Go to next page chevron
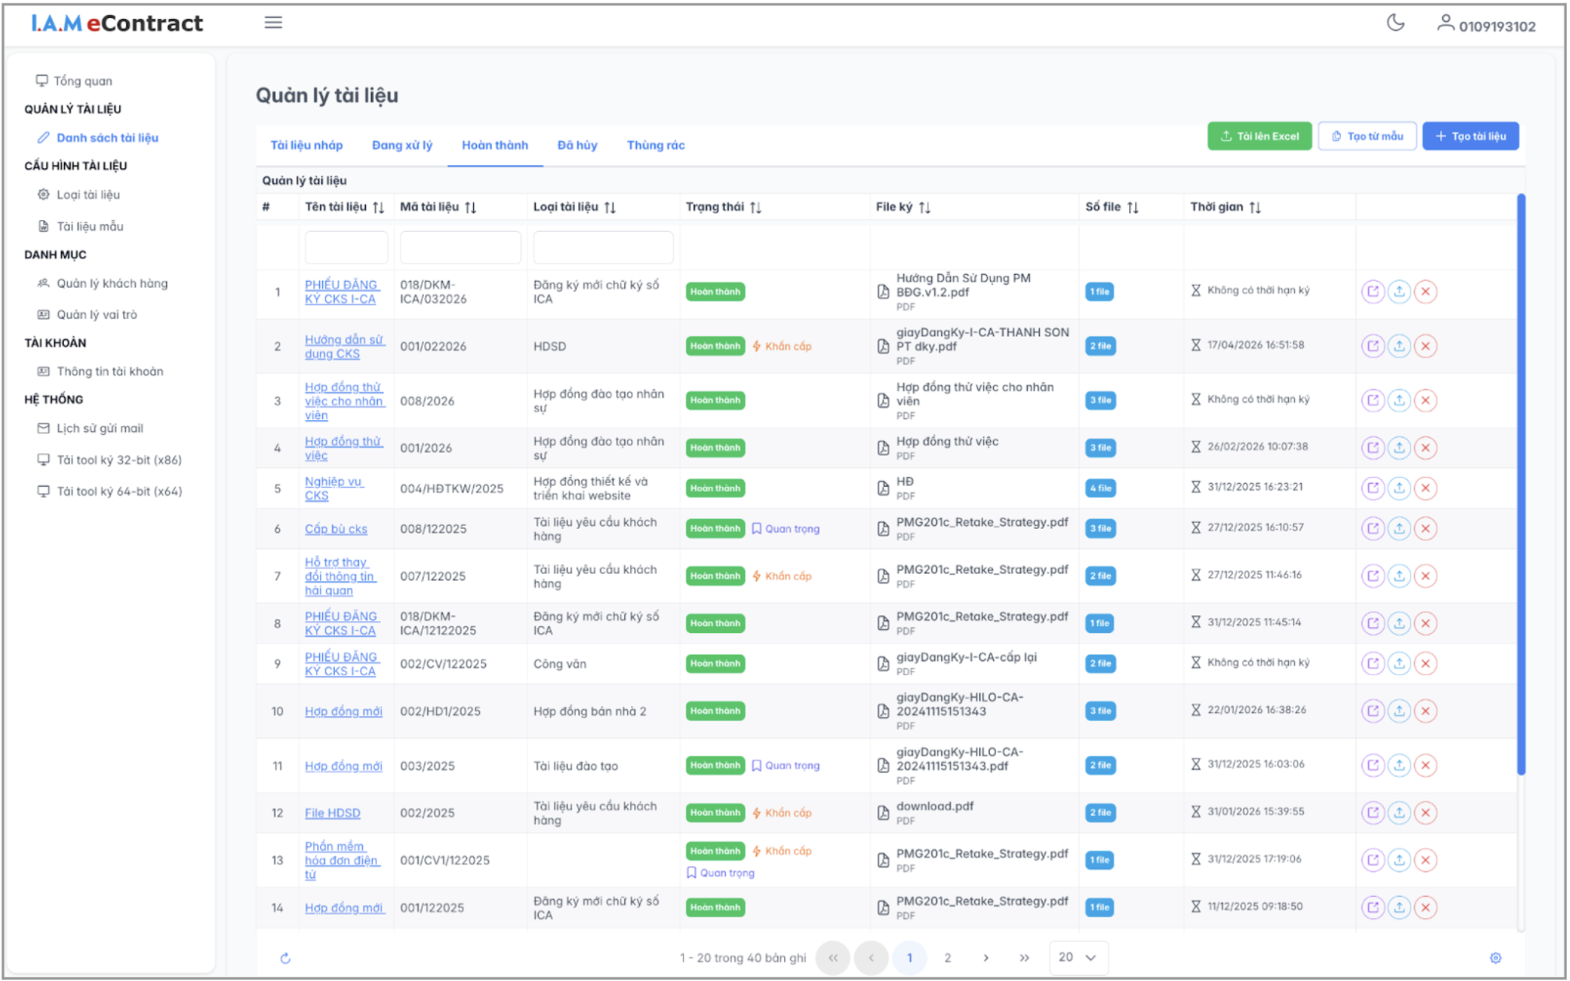 (x=986, y=958)
